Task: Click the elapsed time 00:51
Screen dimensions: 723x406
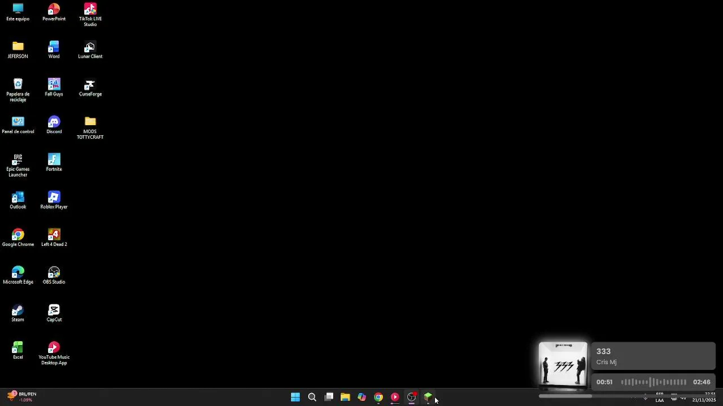Action: coord(604,382)
